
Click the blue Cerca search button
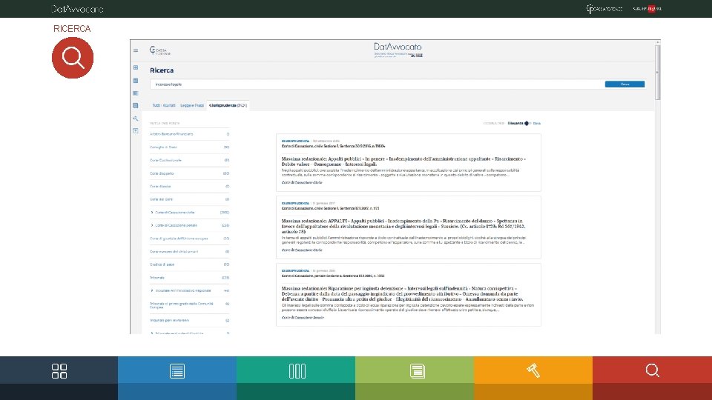coord(624,84)
